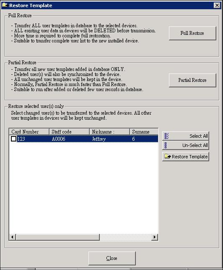Screen dimensions: 223x270
Task: Sort list by Card Number column header
Action: click(29, 132)
